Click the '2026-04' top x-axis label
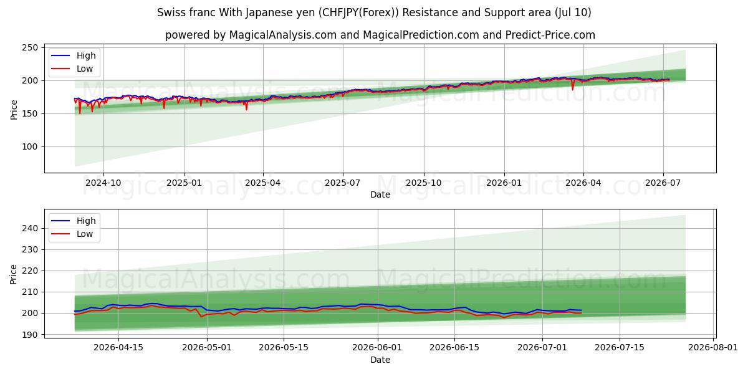The image size is (748, 374). coord(583,183)
